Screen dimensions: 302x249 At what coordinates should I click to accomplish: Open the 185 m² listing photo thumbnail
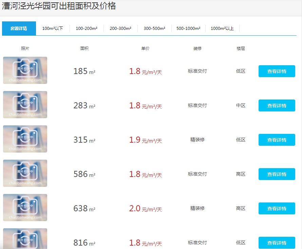pos(25,70)
